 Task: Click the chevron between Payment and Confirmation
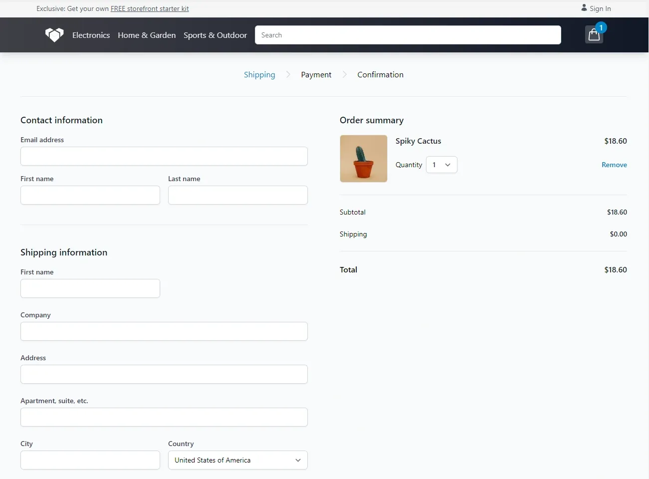345,74
